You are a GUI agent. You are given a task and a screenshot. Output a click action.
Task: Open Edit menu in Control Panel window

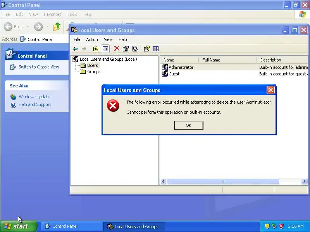coord(19,14)
